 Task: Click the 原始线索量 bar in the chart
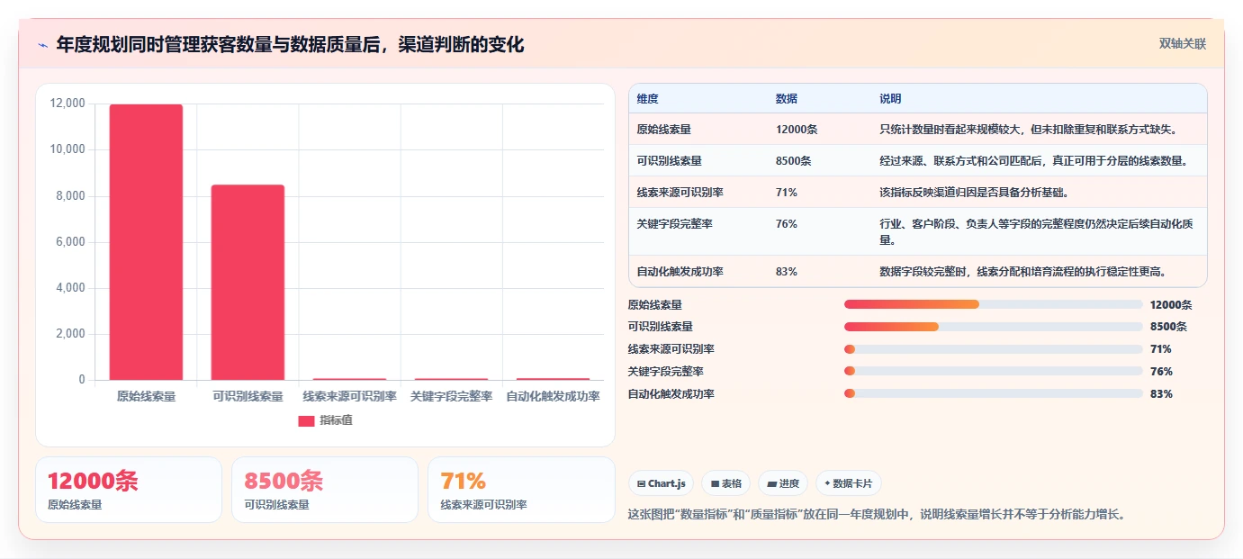click(146, 242)
